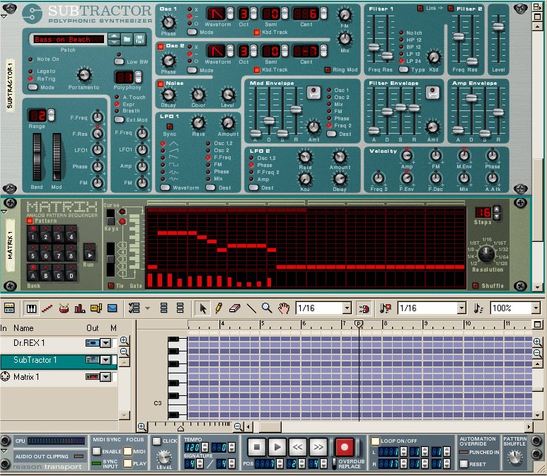Click the SubTractor master Level slider
The image size is (547, 476).
[x=498, y=26]
